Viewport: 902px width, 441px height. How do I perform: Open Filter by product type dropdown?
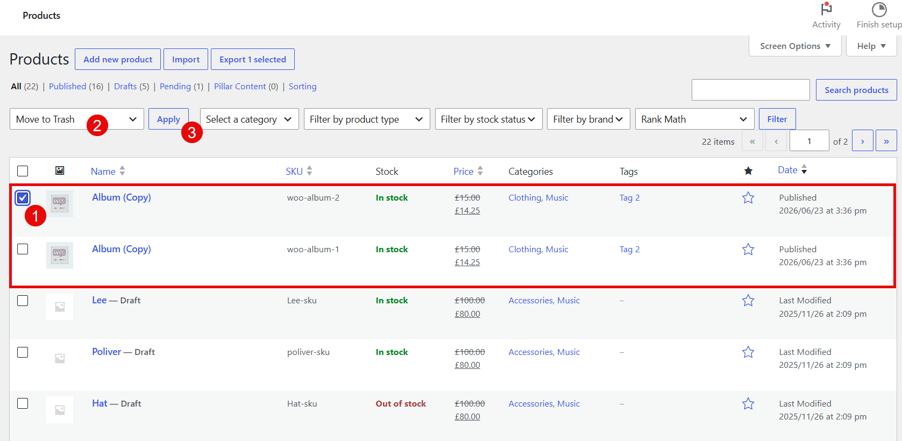click(367, 119)
